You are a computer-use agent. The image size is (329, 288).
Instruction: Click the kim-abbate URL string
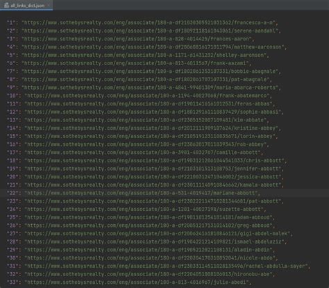(x=146, y=120)
